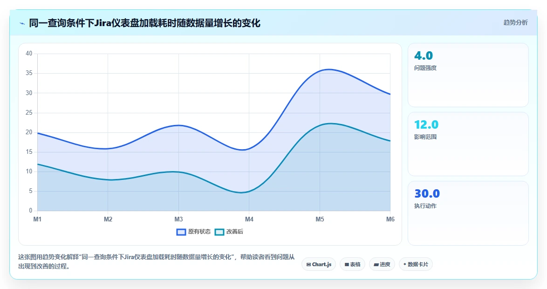Click the 35 y-axis label
Viewport: 547px width, 289px height.
(29, 73)
